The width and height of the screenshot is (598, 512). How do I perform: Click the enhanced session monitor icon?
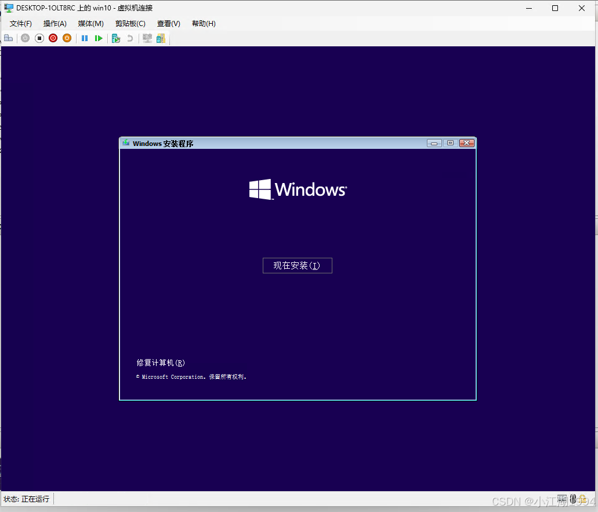[x=147, y=38]
